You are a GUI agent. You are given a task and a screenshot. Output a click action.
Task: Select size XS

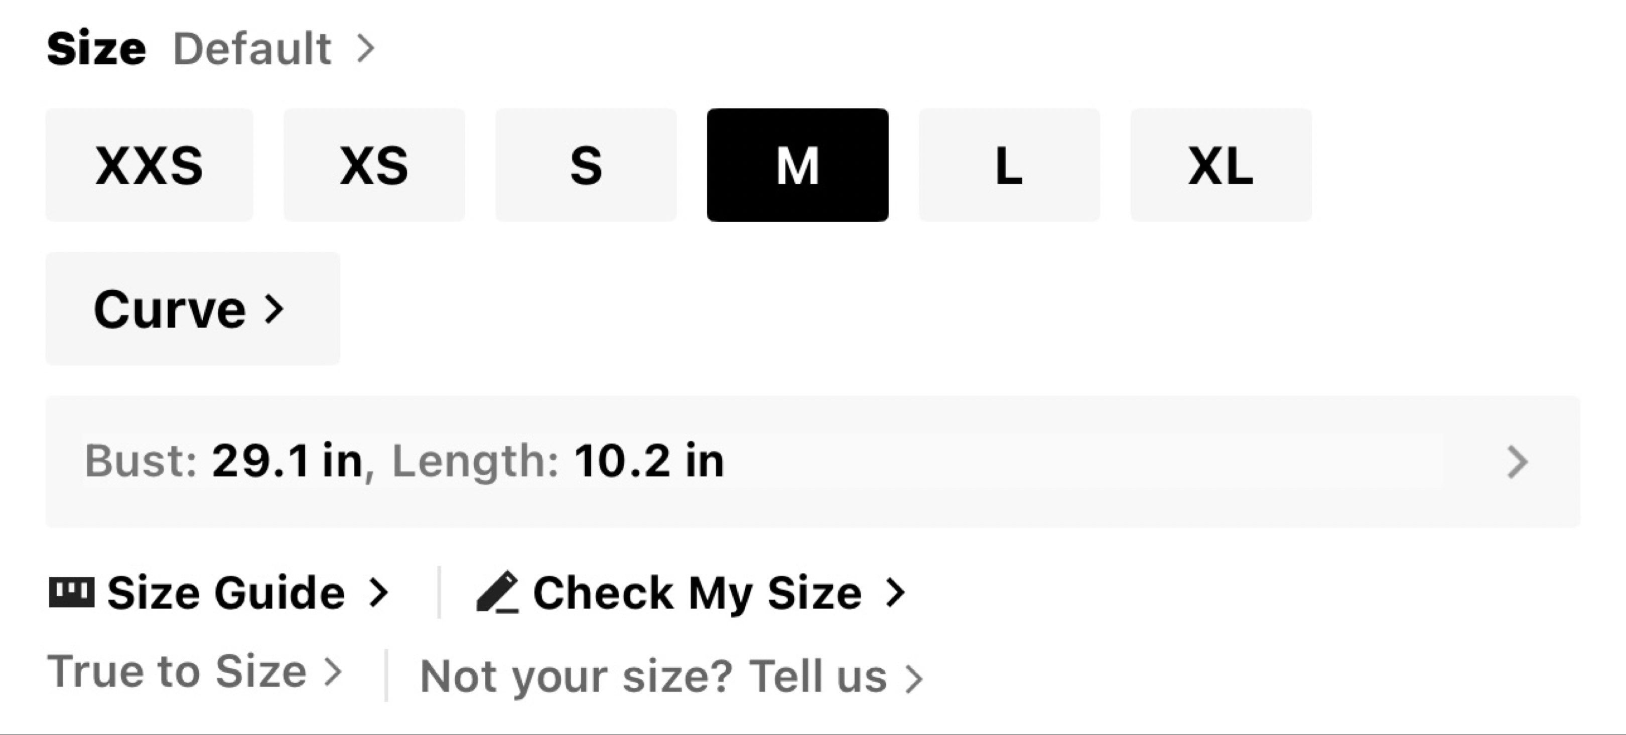[x=374, y=165]
